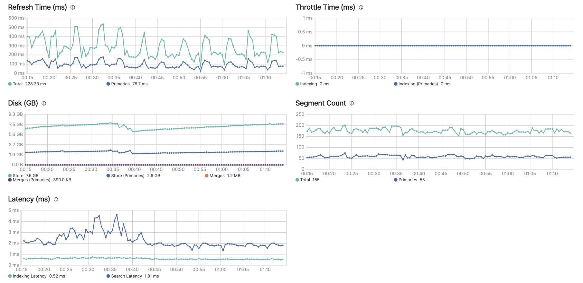Click info icon beside Latency (ms) title
The width and height of the screenshot is (583, 283).
56,199
